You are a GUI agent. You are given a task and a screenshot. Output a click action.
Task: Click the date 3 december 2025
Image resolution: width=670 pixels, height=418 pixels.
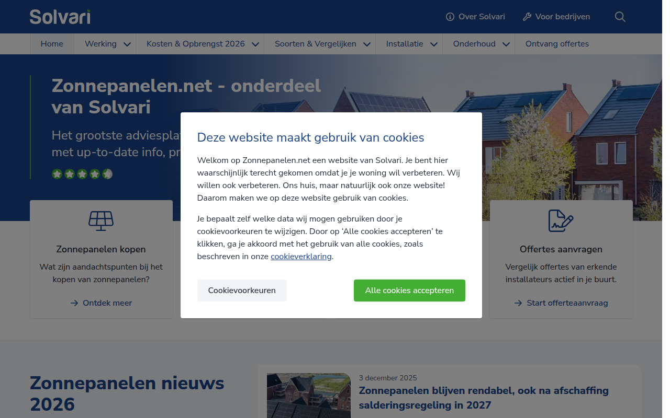[x=388, y=378]
